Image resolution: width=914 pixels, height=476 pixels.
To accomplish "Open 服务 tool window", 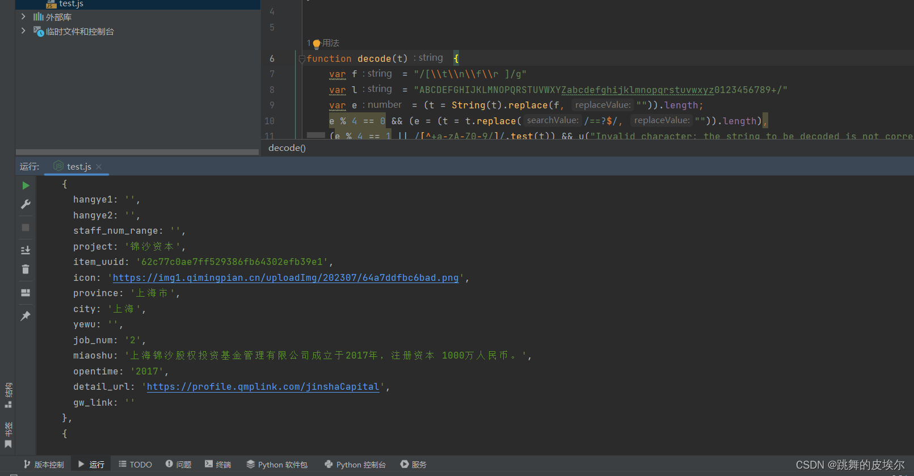I will point(413,465).
